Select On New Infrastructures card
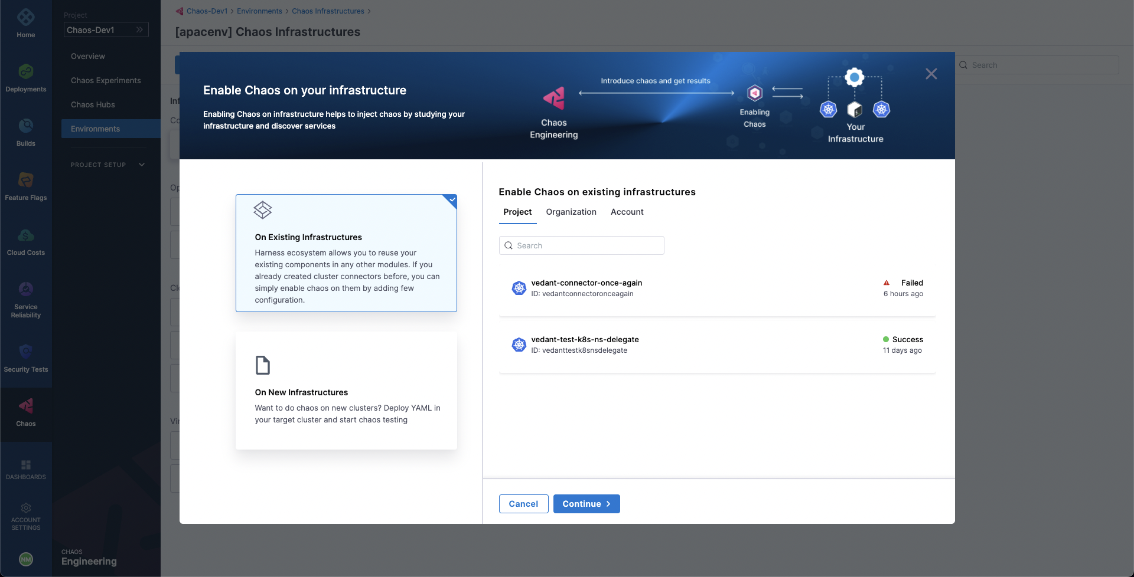Image resolution: width=1134 pixels, height=577 pixels. tap(346, 391)
